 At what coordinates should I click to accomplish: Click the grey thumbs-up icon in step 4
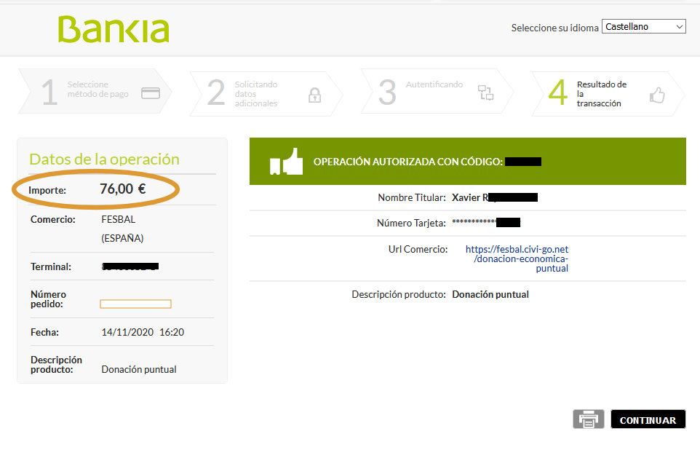tap(657, 95)
